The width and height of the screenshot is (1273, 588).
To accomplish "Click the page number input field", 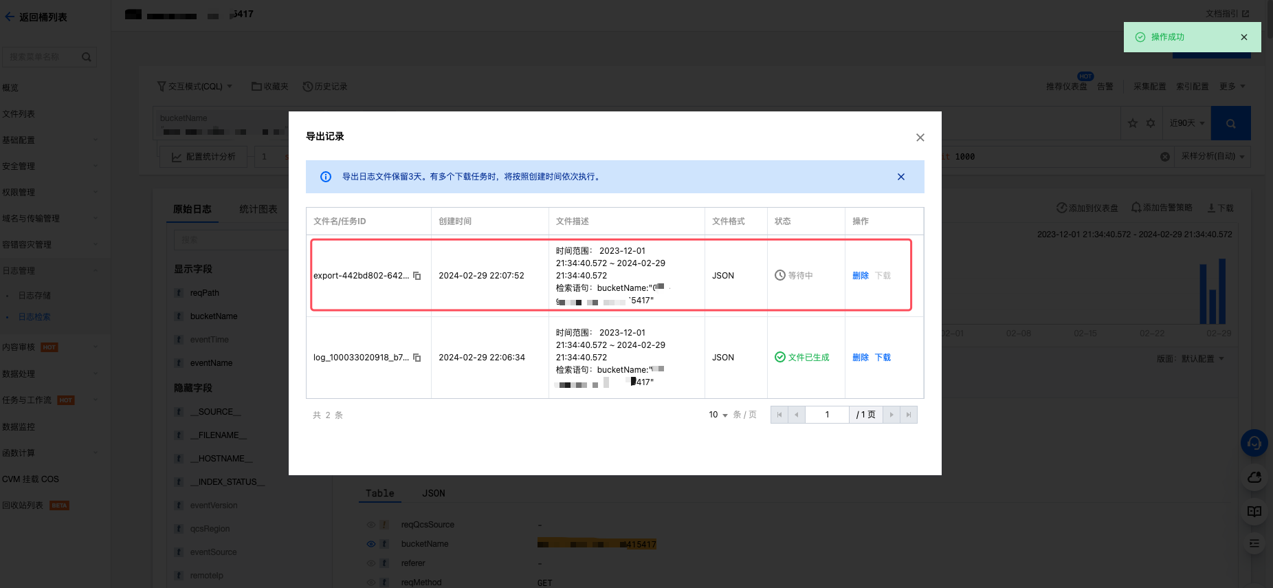I will coord(827,415).
